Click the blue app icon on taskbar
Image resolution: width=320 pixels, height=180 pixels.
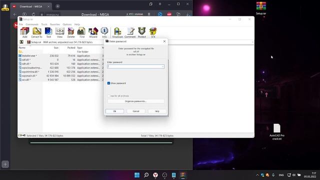[174, 175]
